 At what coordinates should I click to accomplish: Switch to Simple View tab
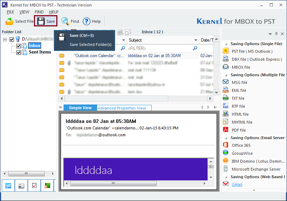pyautogui.click(x=80, y=108)
